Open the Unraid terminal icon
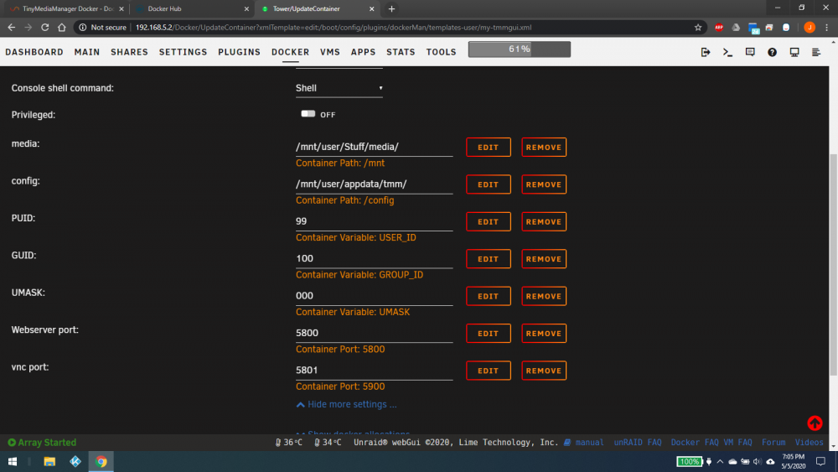The width and height of the screenshot is (838, 472). click(727, 52)
